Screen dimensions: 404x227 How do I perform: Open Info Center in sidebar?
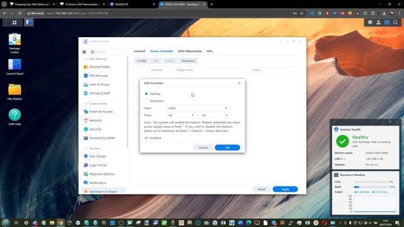point(98,156)
